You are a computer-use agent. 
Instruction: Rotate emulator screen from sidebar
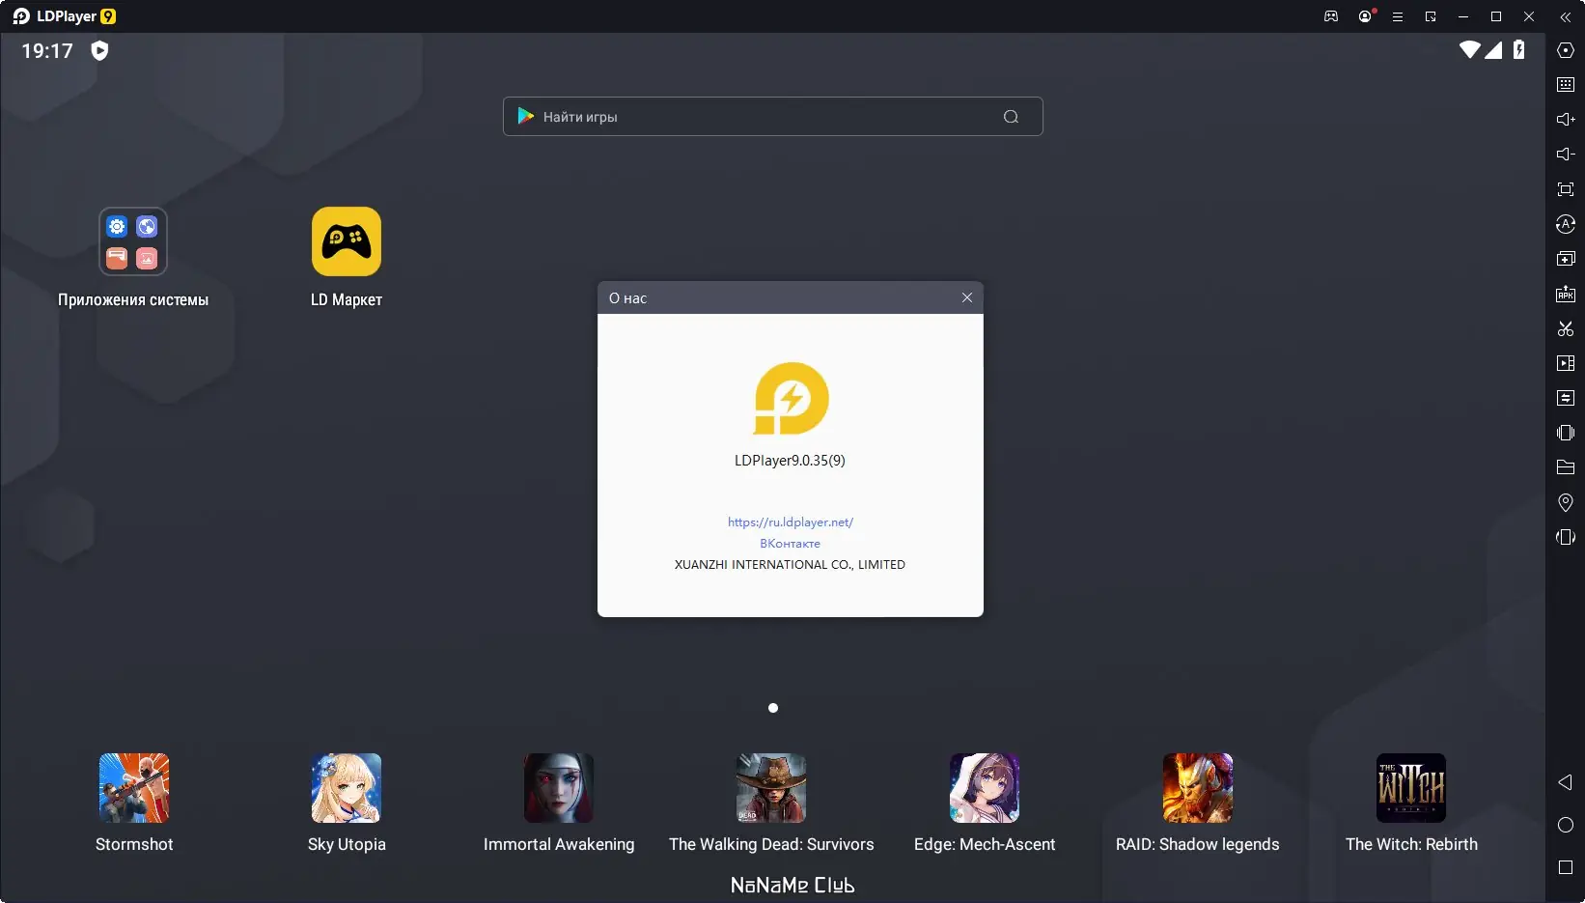(x=1566, y=537)
